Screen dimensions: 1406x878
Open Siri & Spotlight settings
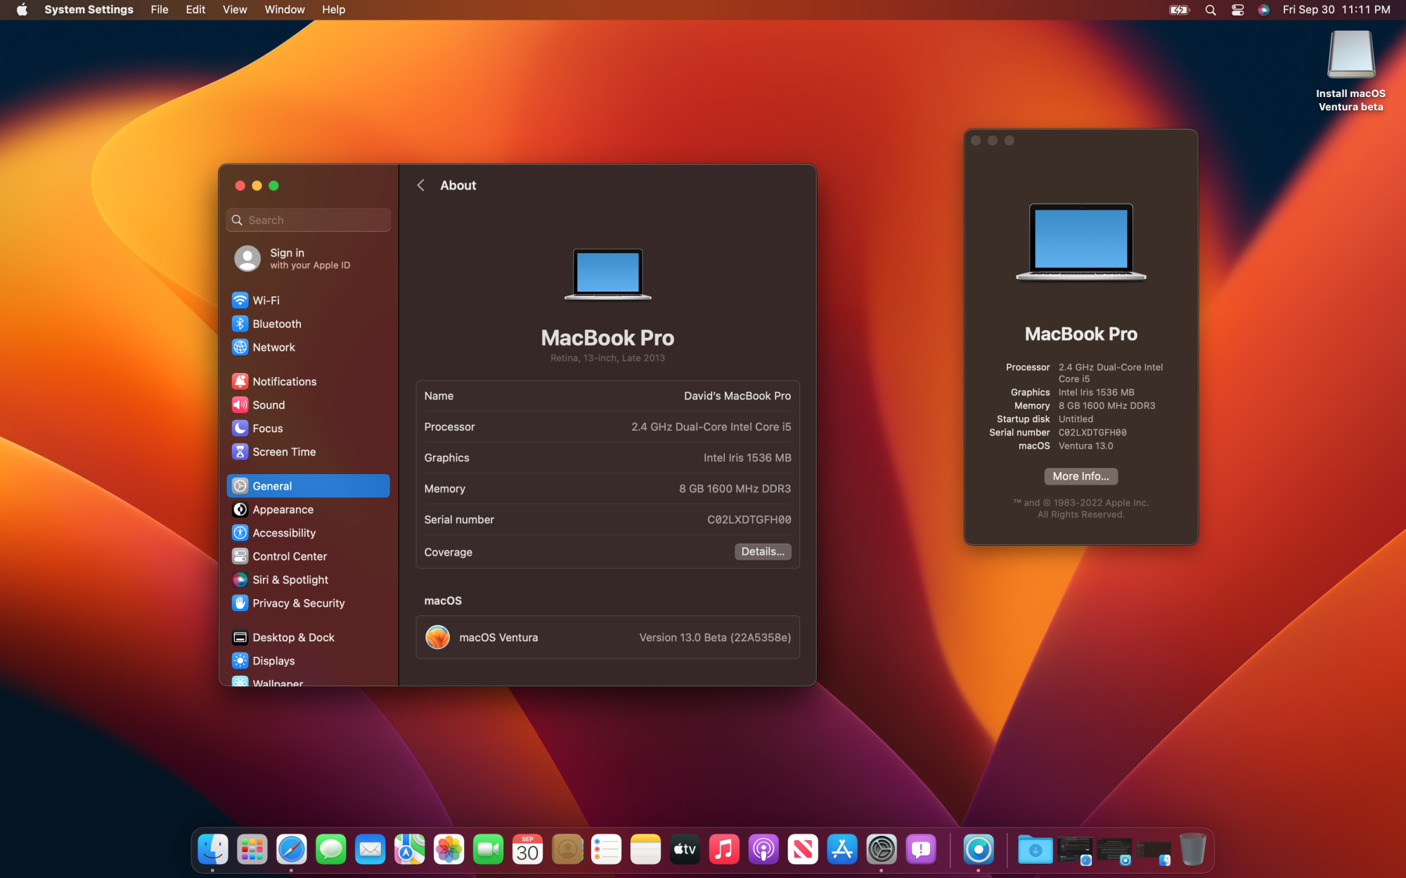290,579
